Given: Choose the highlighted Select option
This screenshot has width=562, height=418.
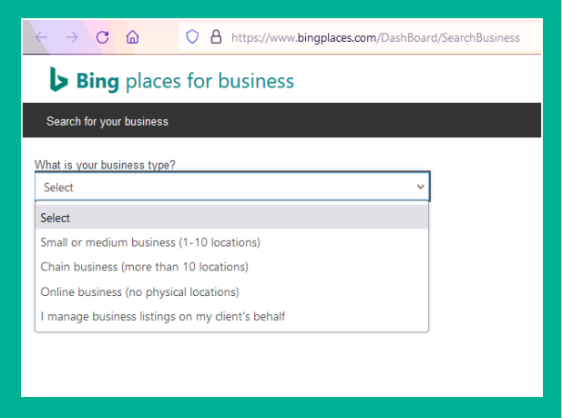Looking at the screenshot, I should coord(232,218).
